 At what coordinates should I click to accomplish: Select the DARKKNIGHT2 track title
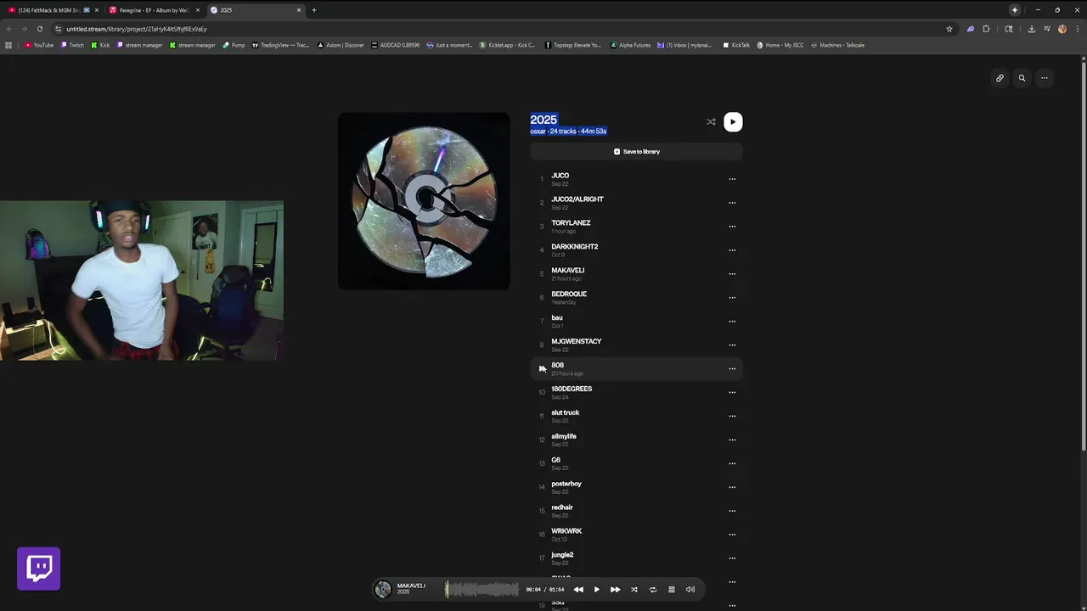(x=575, y=247)
